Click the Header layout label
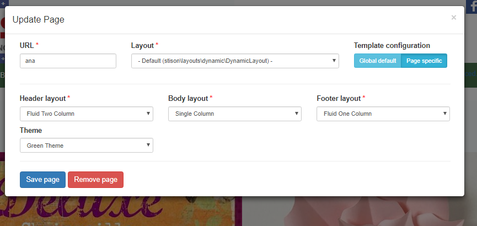 (42, 99)
